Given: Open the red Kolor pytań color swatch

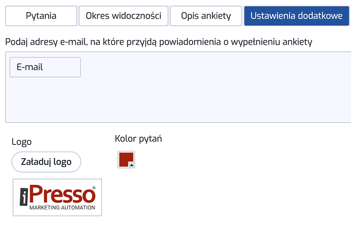Looking at the screenshot, I should pos(126,159).
